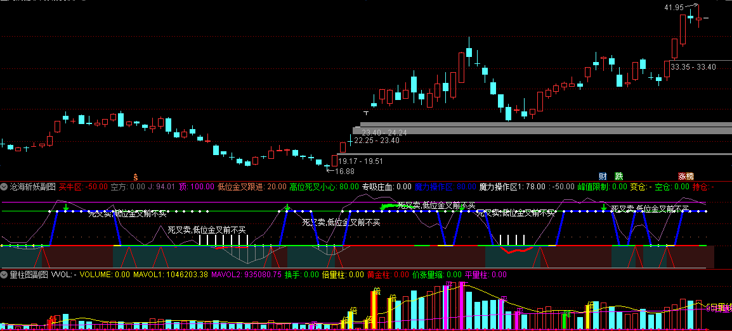This screenshot has height=331, width=732.
Task: Click the 魔力操作区 80.00 blue label
Action: 445,187
